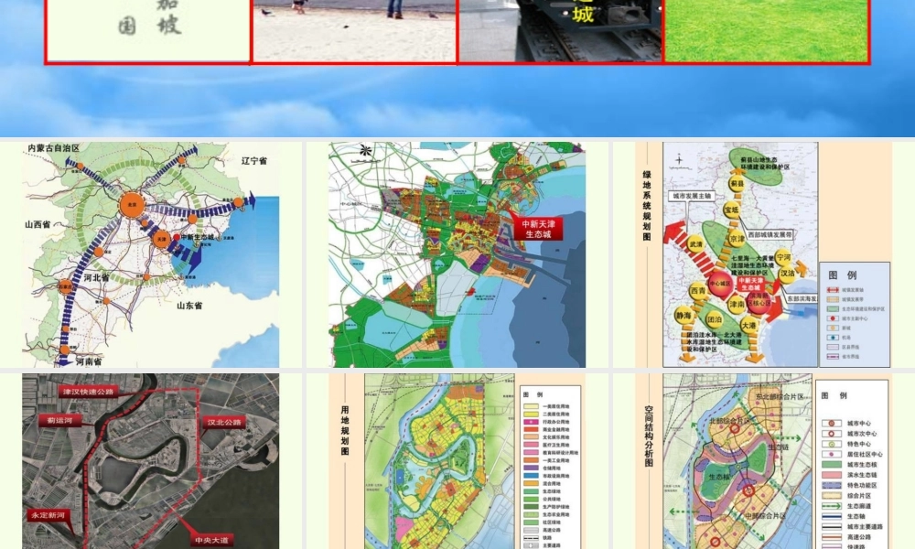Click the 城市发展主轴 callout box
Viewport: 915px width, 549px height.
point(692,196)
